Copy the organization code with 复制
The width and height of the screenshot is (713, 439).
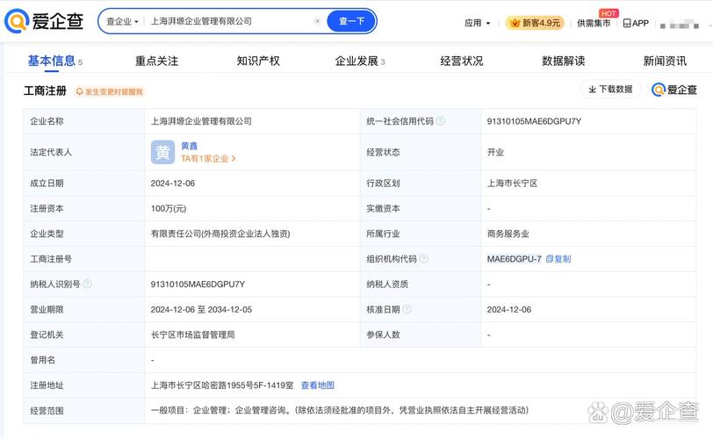tap(558, 259)
